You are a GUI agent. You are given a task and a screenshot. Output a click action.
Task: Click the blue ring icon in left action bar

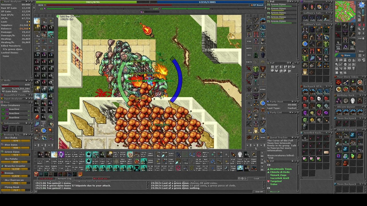point(44,131)
